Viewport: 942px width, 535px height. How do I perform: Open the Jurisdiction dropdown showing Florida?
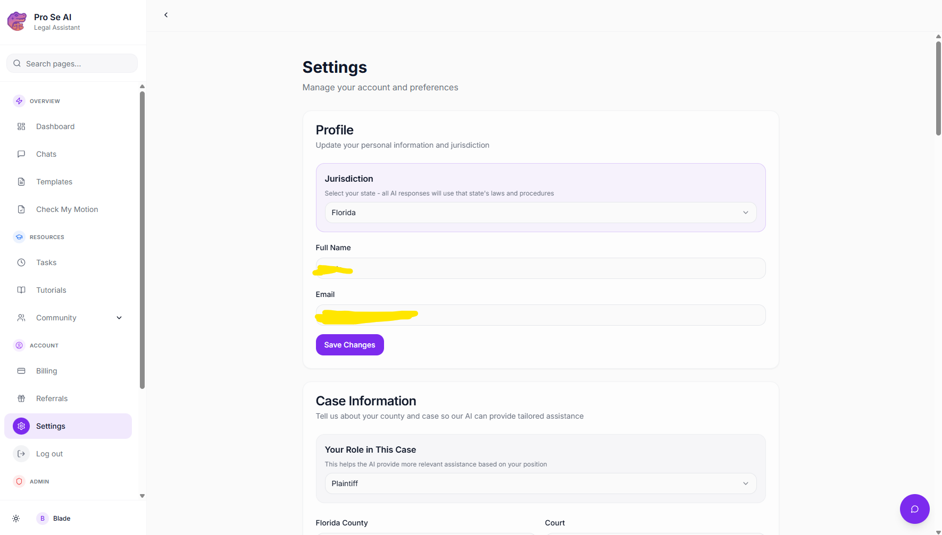point(540,213)
